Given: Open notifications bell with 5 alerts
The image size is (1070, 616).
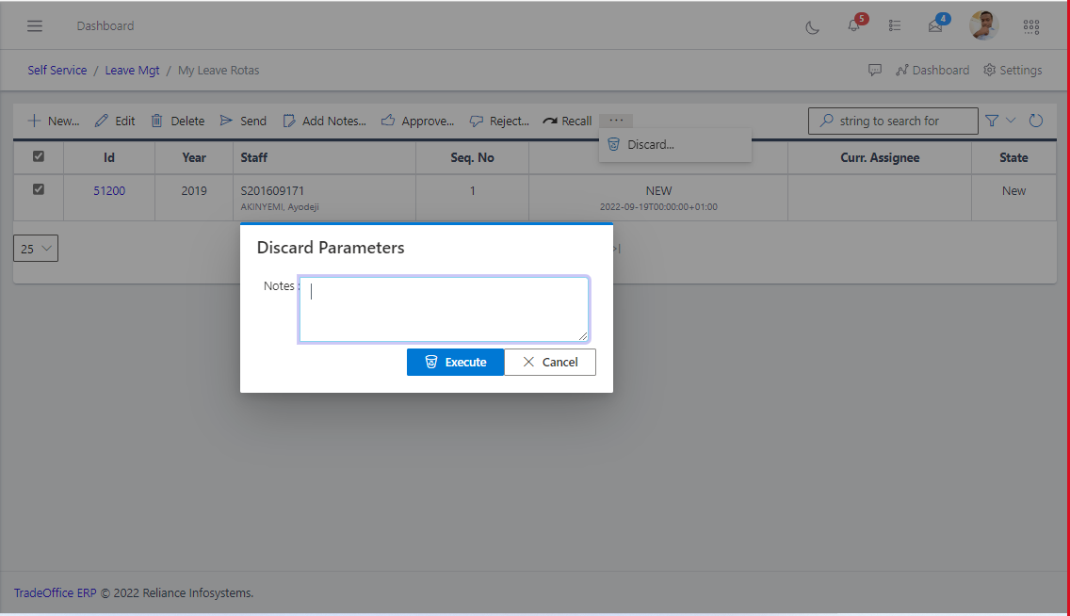Looking at the screenshot, I should (x=853, y=25).
